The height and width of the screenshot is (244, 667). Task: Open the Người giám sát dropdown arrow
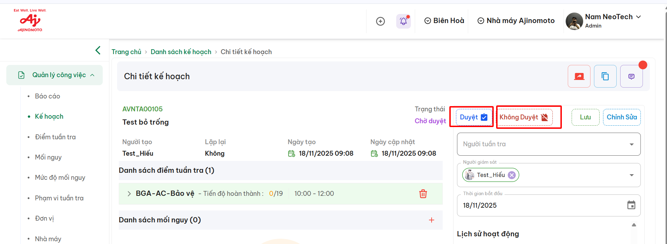[631, 175]
